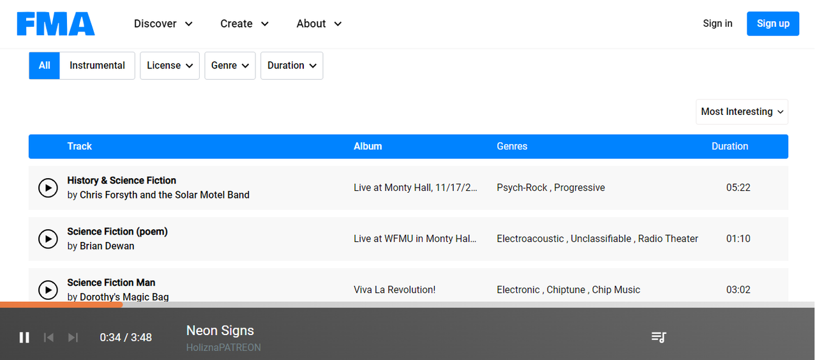Screen dimensions: 817x360
Task: Click the Sign in link
Action: coord(717,24)
